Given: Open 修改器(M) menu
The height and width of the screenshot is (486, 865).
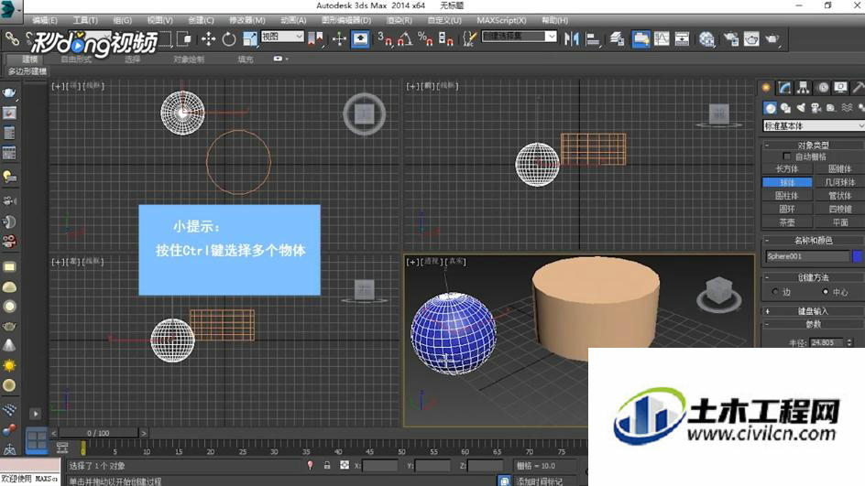Looking at the screenshot, I should click(x=246, y=20).
